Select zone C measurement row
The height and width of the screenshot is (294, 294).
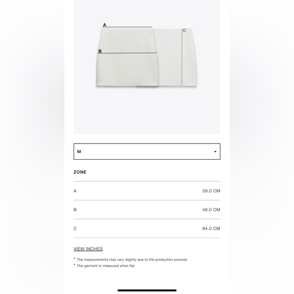click(x=147, y=229)
